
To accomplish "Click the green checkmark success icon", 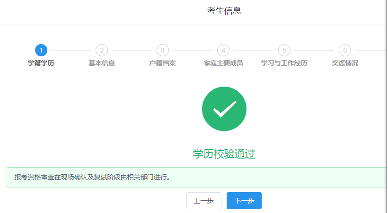I will pyautogui.click(x=224, y=109).
